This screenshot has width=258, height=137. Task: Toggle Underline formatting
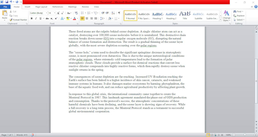pyautogui.click(x=40, y=19)
